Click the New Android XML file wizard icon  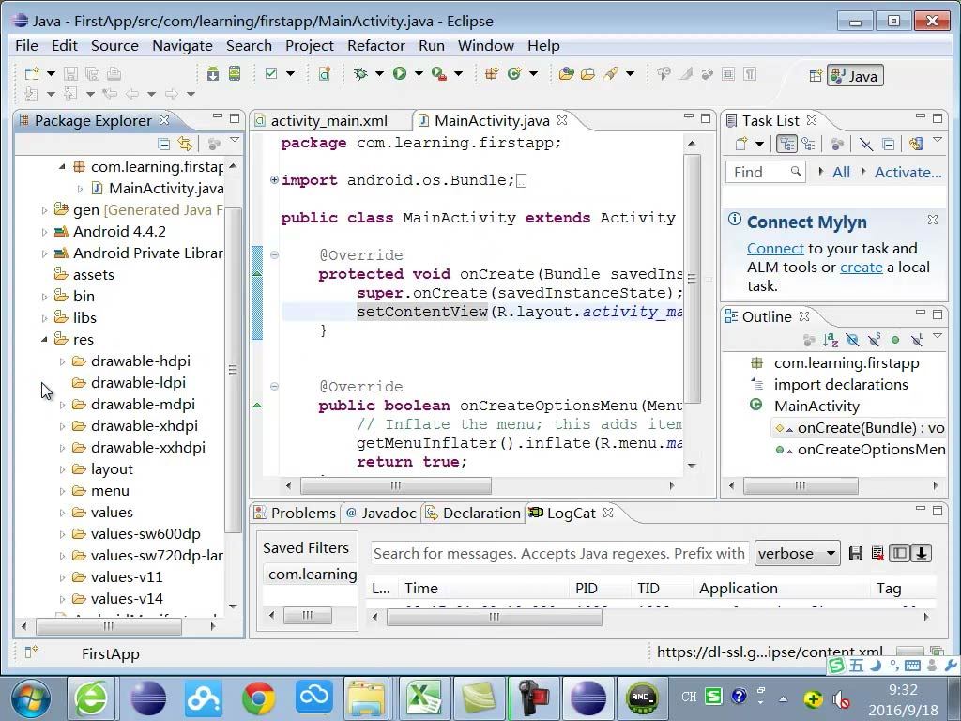pyautogui.click(x=324, y=74)
